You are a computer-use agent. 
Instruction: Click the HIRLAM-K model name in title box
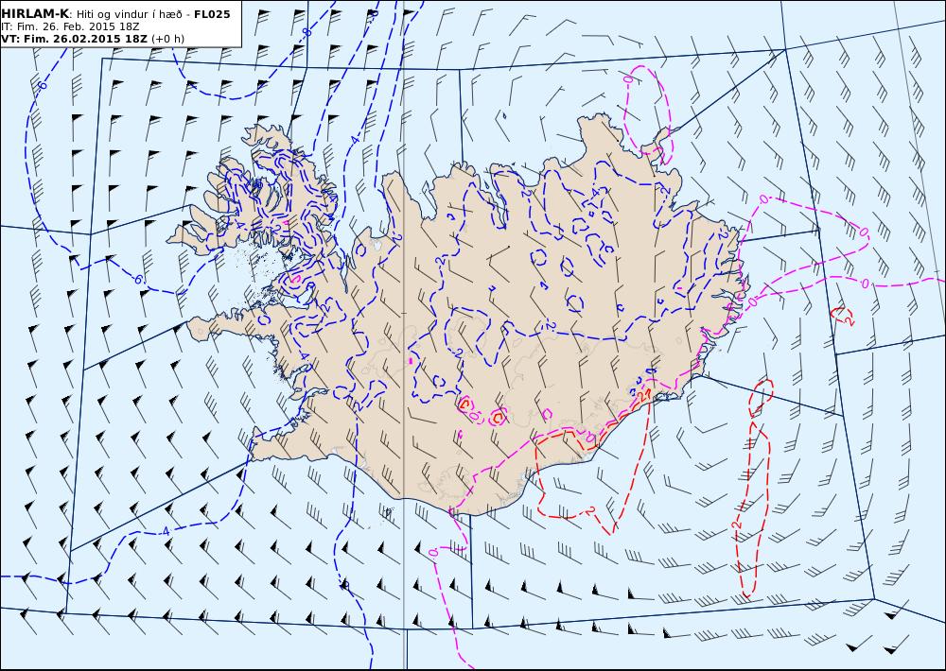35,14
